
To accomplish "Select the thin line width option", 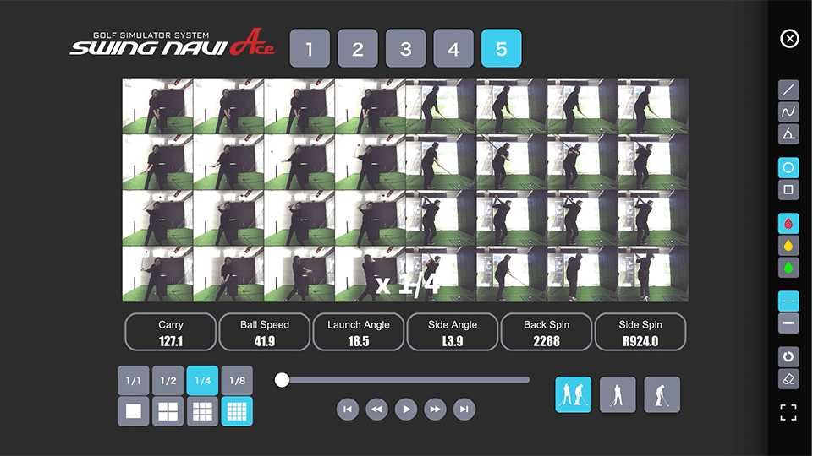I will [x=788, y=301].
